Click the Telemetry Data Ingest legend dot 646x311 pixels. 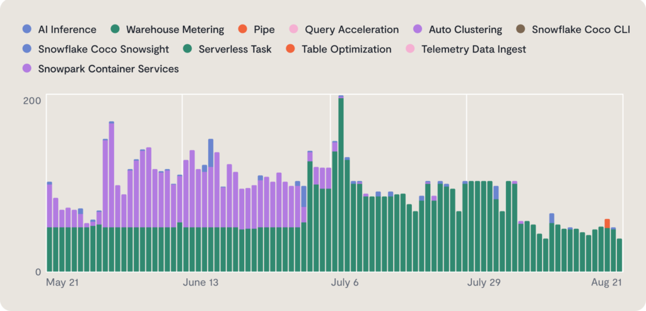pos(410,49)
